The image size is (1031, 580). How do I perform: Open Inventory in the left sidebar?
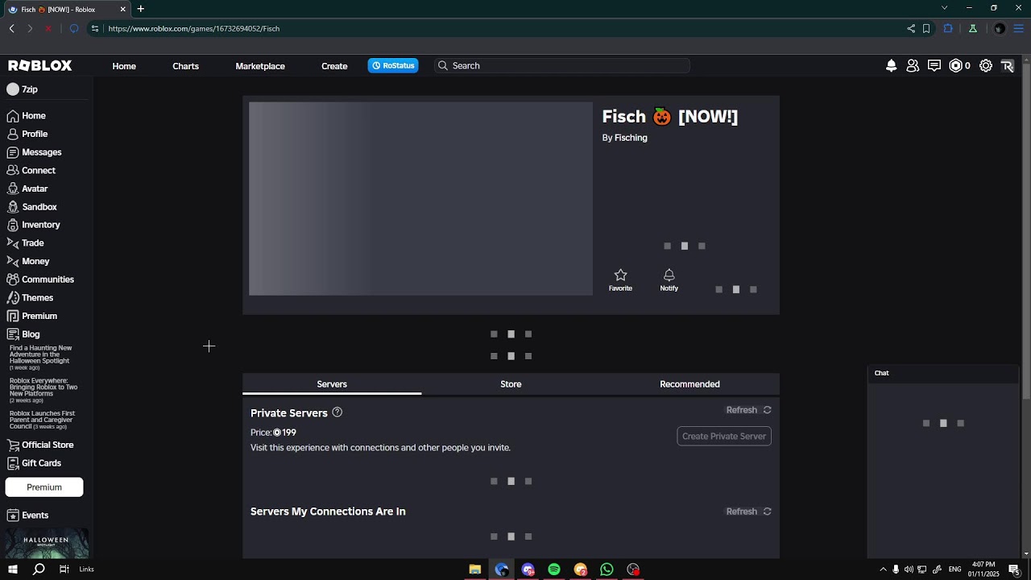(34, 225)
